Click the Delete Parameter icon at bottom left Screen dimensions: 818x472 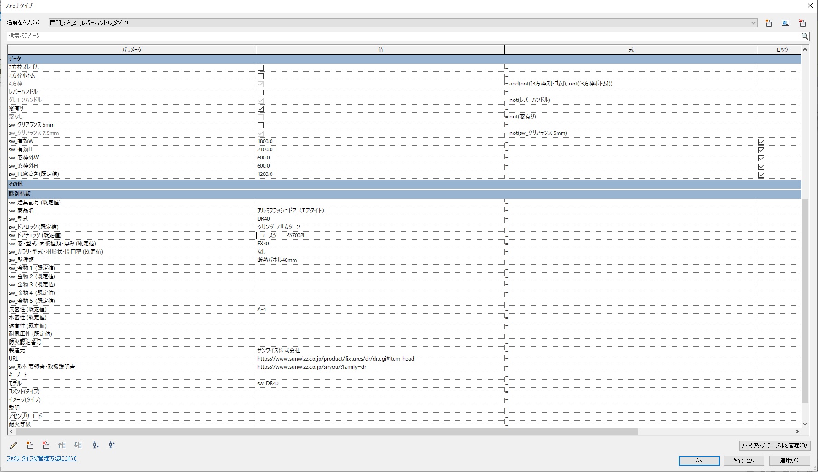46,445
